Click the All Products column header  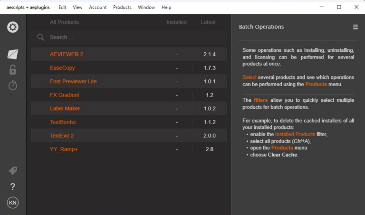64,22
